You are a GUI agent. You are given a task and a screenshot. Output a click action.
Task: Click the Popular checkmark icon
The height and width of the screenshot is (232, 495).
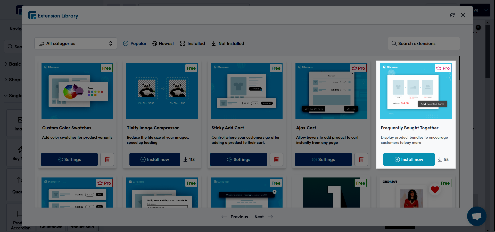(x=126, y=43)
